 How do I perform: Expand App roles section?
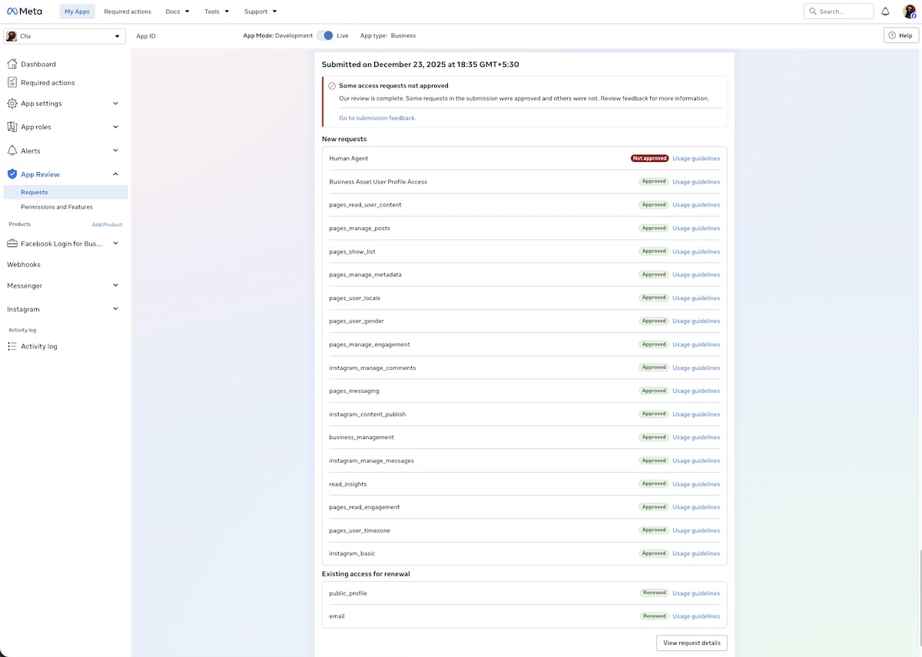pos(116,127)
